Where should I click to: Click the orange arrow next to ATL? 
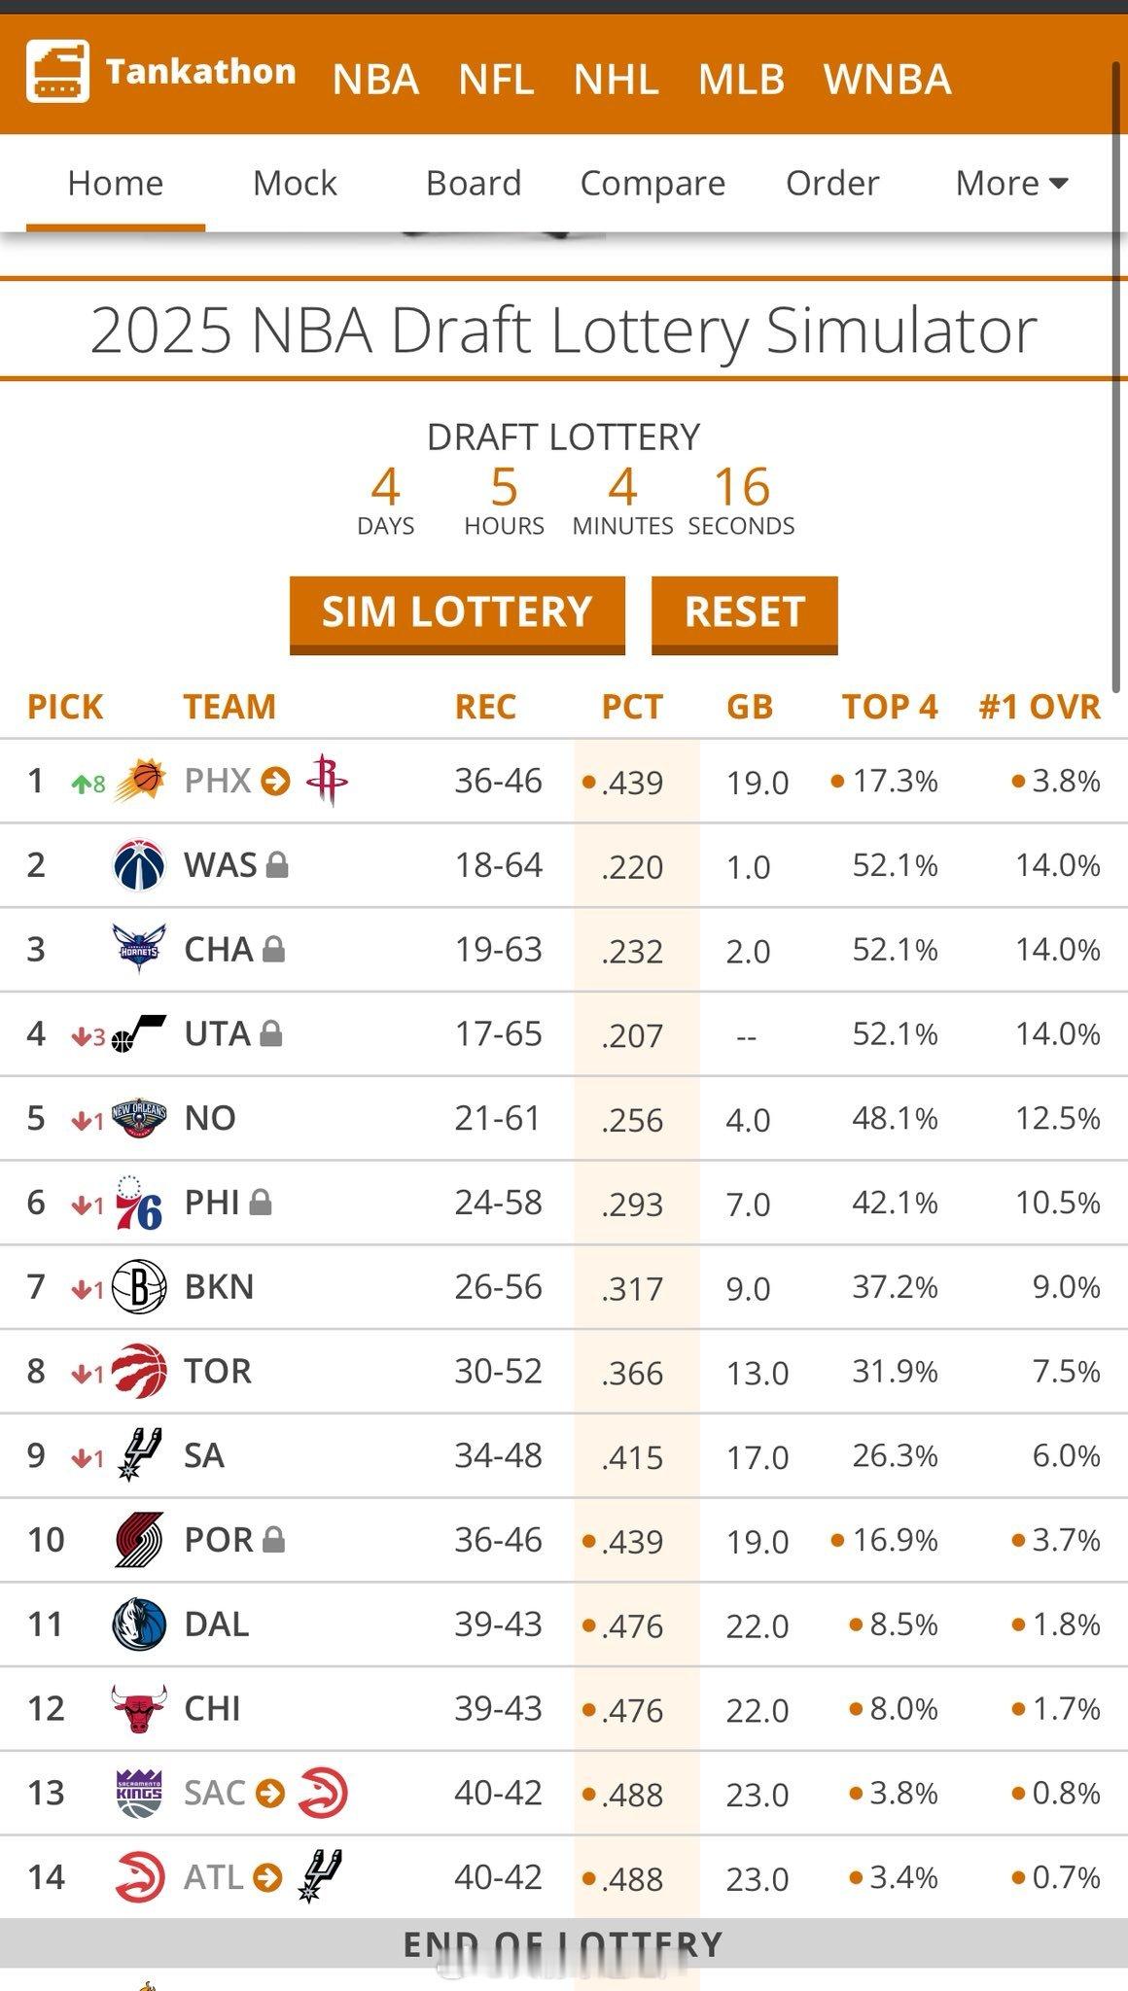[267, 1877]
